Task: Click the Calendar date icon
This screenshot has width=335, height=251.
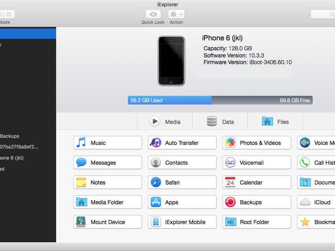Action: click(x=230, y=182)
